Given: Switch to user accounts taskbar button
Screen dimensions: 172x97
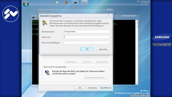Looking at the screenshot, I should tap(84, 2).
